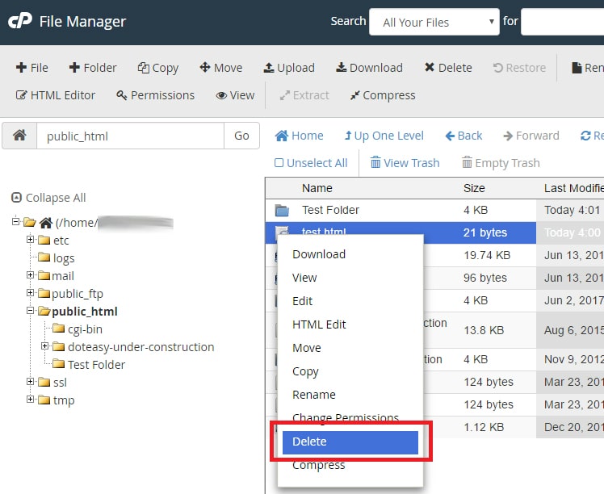The width and height of the screenshot is (604, 494).
Task: Click the Extract toolbar button
Action: (x=304, y=95)
